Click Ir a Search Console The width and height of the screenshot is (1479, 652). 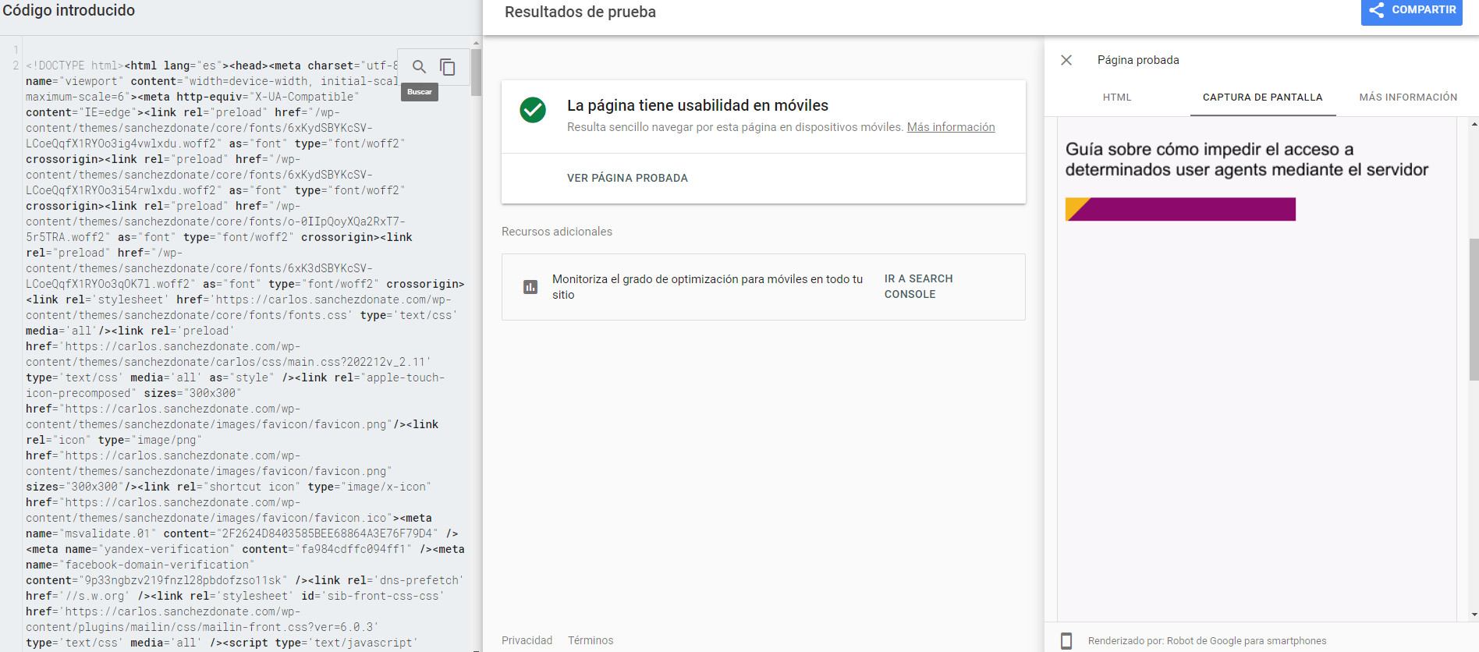(x=918, y=286)
